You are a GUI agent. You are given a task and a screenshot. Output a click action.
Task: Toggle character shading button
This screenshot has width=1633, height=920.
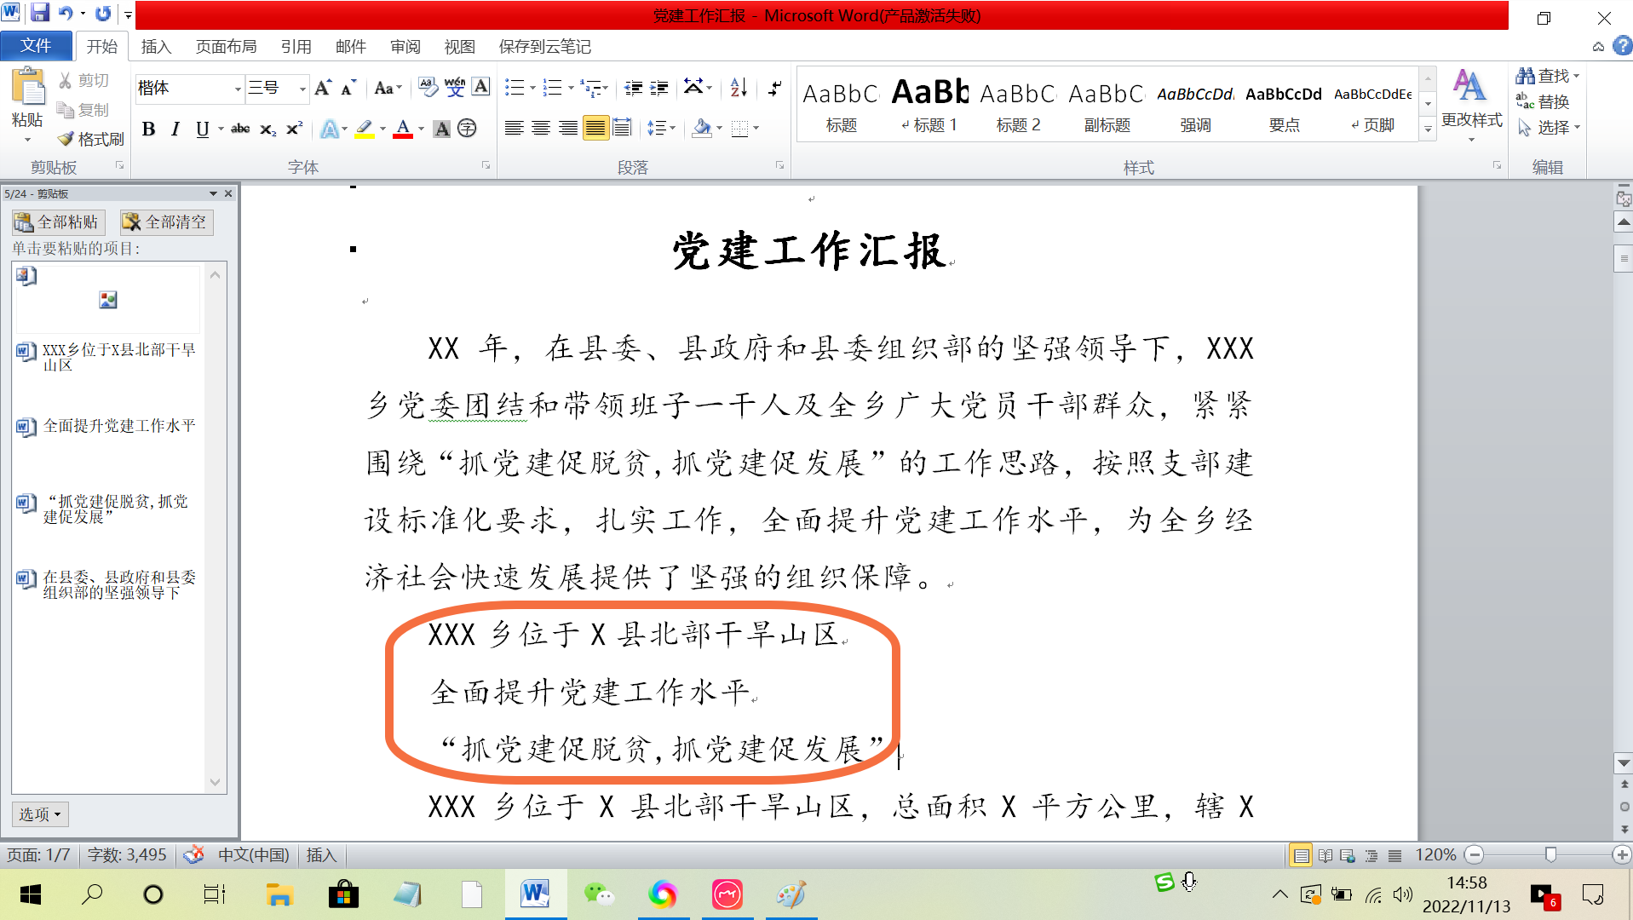click(x=441, y=129)
